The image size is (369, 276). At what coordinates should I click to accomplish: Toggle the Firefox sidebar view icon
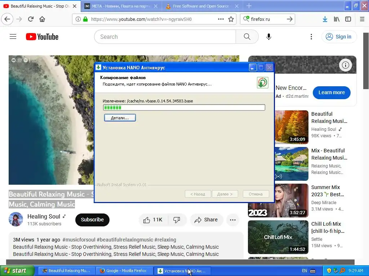coord(348,19)
